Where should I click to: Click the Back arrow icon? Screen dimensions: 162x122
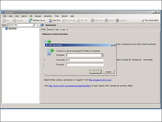4,20
